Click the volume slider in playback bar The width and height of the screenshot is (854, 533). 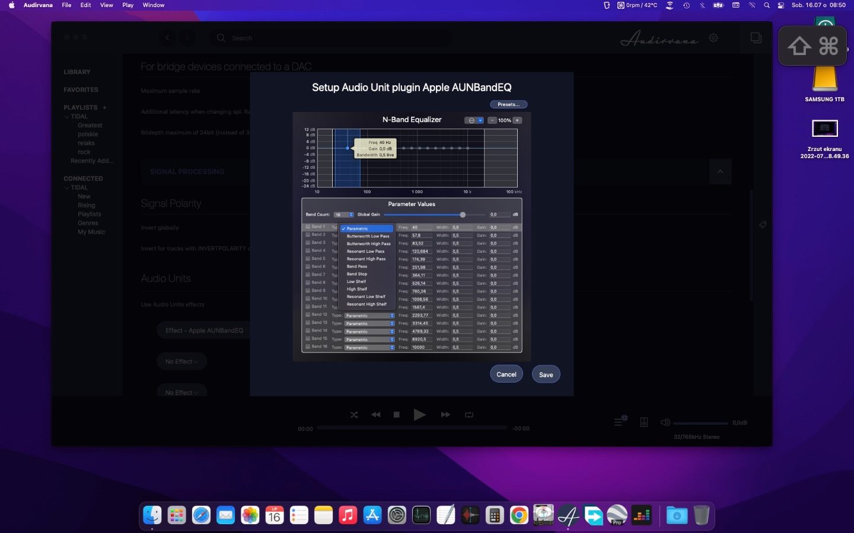pyautogui.click(x=700, y=423)
